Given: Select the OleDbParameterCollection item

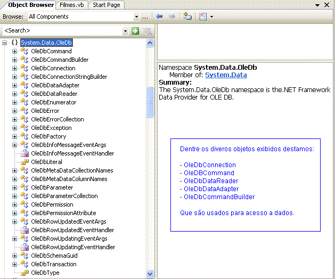Looking at the screenshot, I should (64, 196).
